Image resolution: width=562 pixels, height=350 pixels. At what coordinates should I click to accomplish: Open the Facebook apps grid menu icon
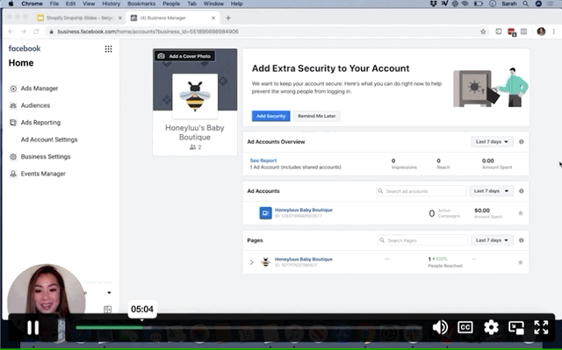pyautogui.click(x=108, y=49)
